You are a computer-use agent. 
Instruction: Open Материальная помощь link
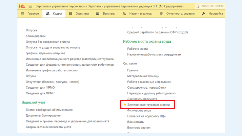click(143, 76)
